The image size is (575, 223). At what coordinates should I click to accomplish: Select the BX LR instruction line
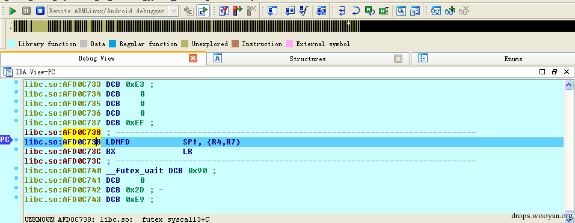[294, 152]
